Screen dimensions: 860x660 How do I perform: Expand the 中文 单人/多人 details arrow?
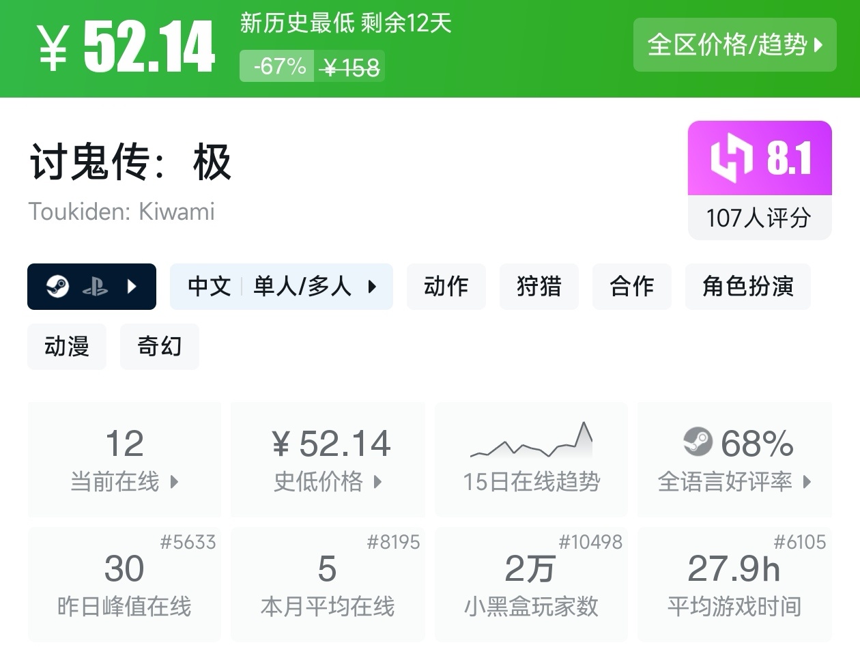372,287
